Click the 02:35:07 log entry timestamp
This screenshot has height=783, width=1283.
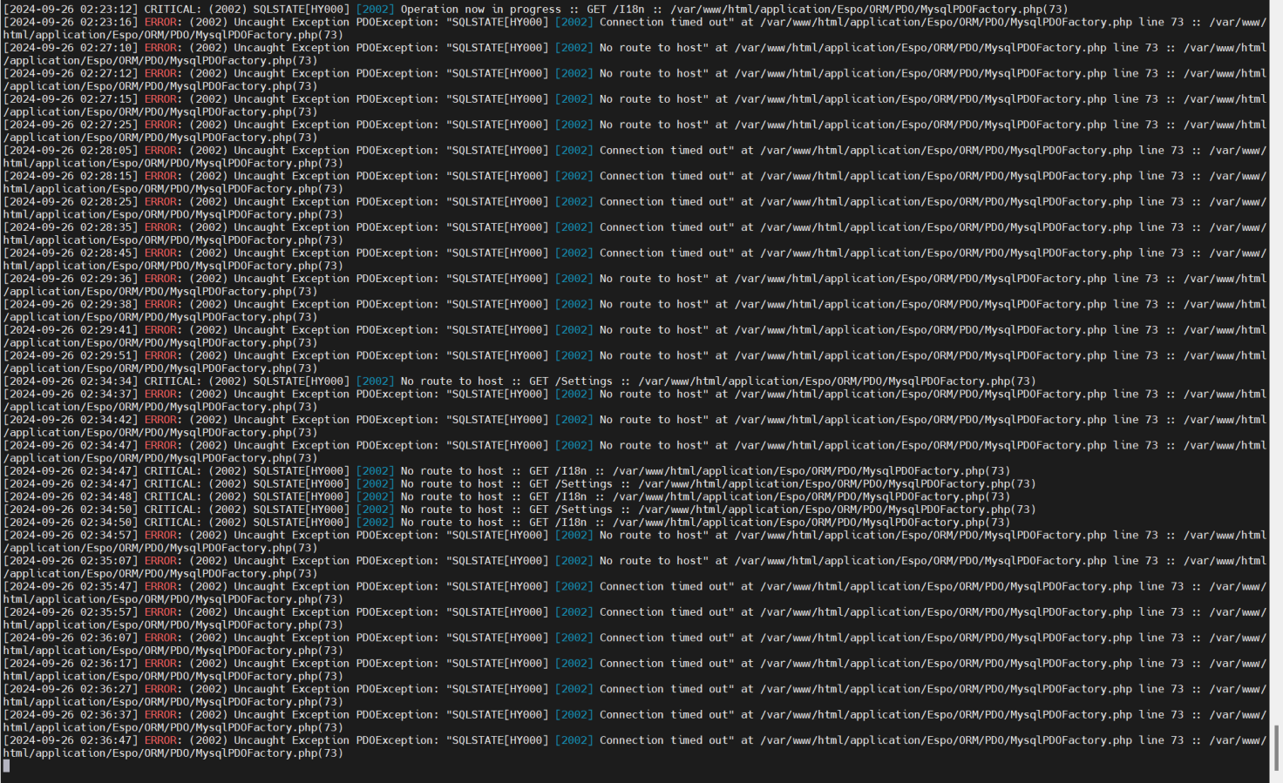tap(71, 561)
